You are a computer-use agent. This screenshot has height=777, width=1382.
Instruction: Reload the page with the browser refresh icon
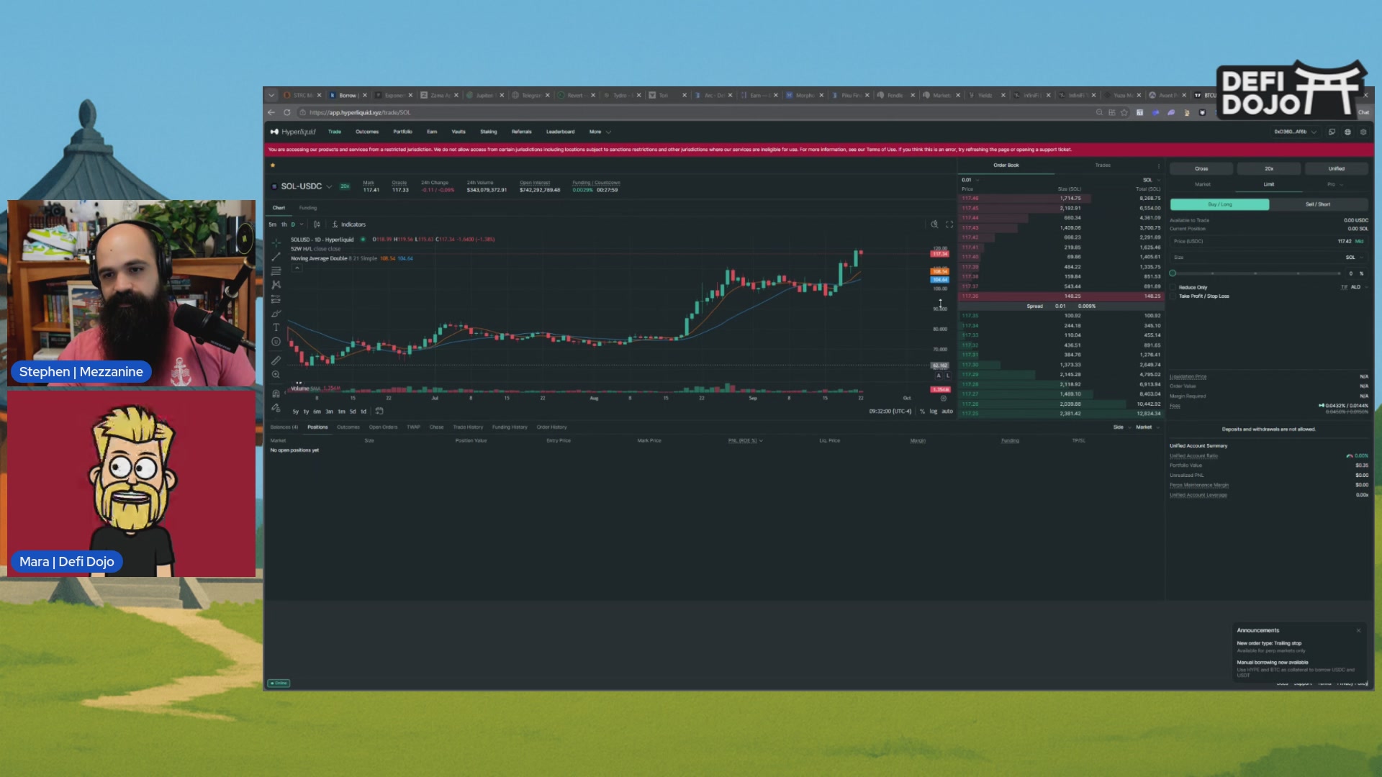pyautogui.click(x=287, y=112)
